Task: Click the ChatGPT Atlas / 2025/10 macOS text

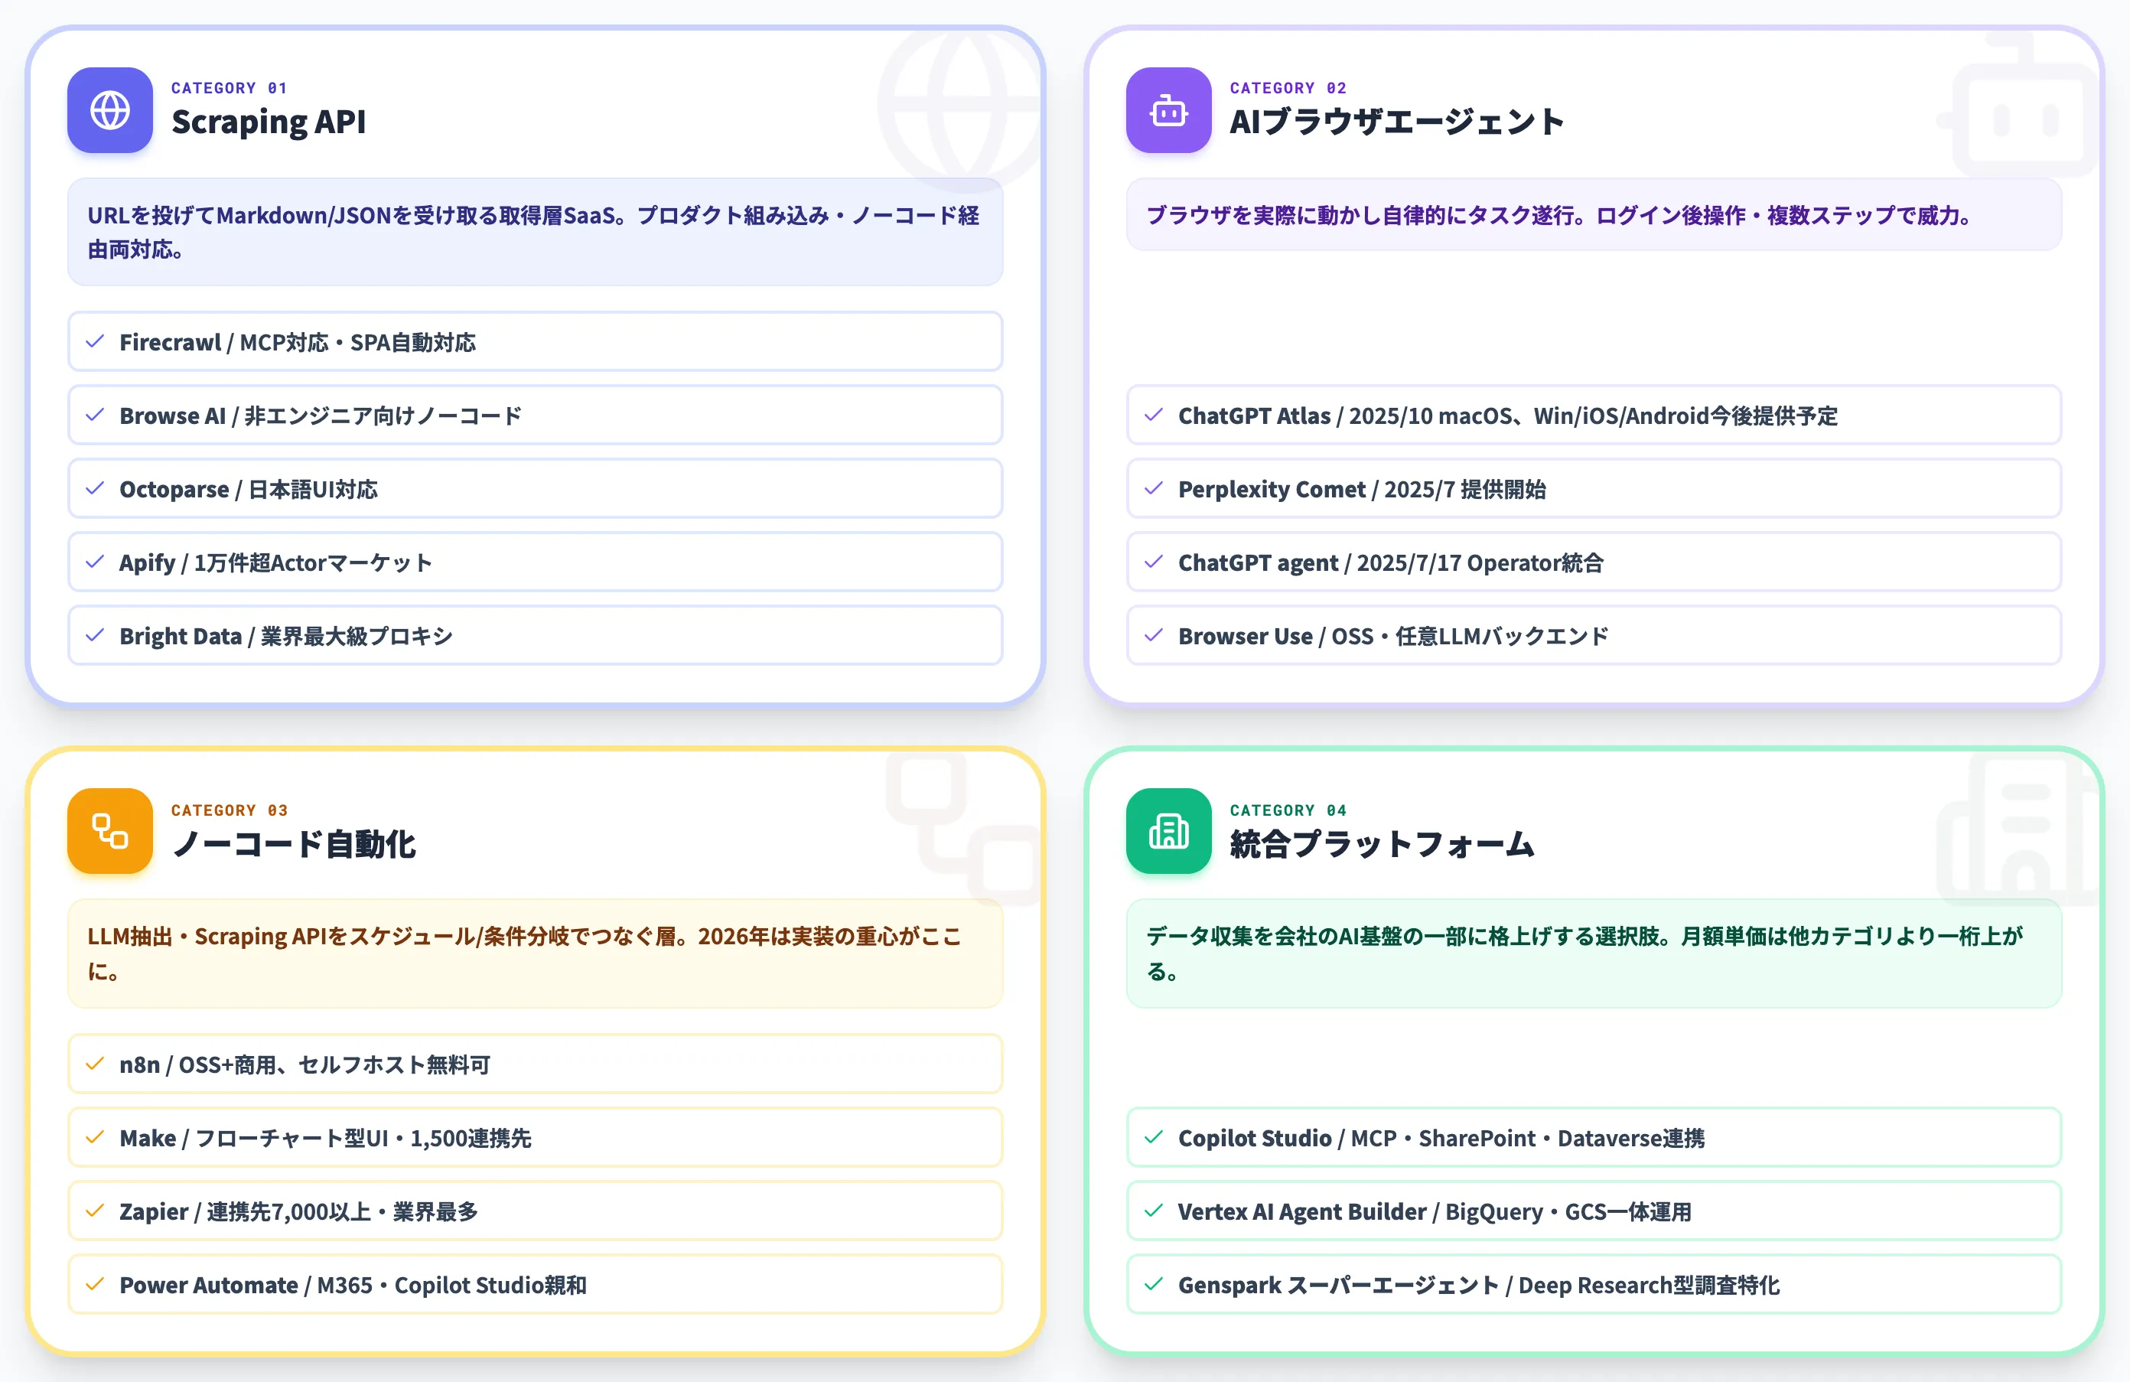Action: pyautogui.click(x=1508, y=416)
